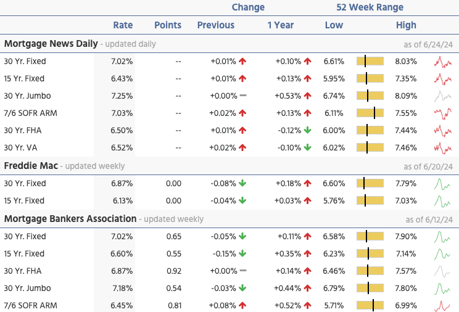Select the MND 30 Yr. FHA row label
This screenshot has width=459, height=312.
click(x=24, y=131)
